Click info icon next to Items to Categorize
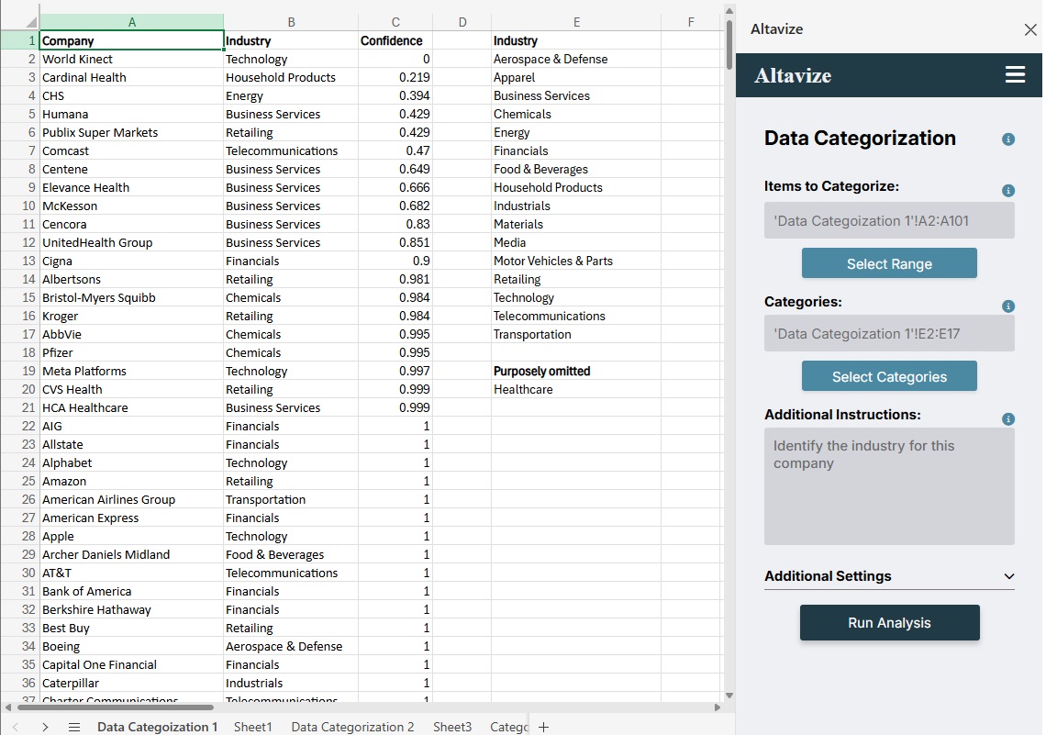Image resolution: width=1057 pixels, height=735 pixels. click(1007, 191)
